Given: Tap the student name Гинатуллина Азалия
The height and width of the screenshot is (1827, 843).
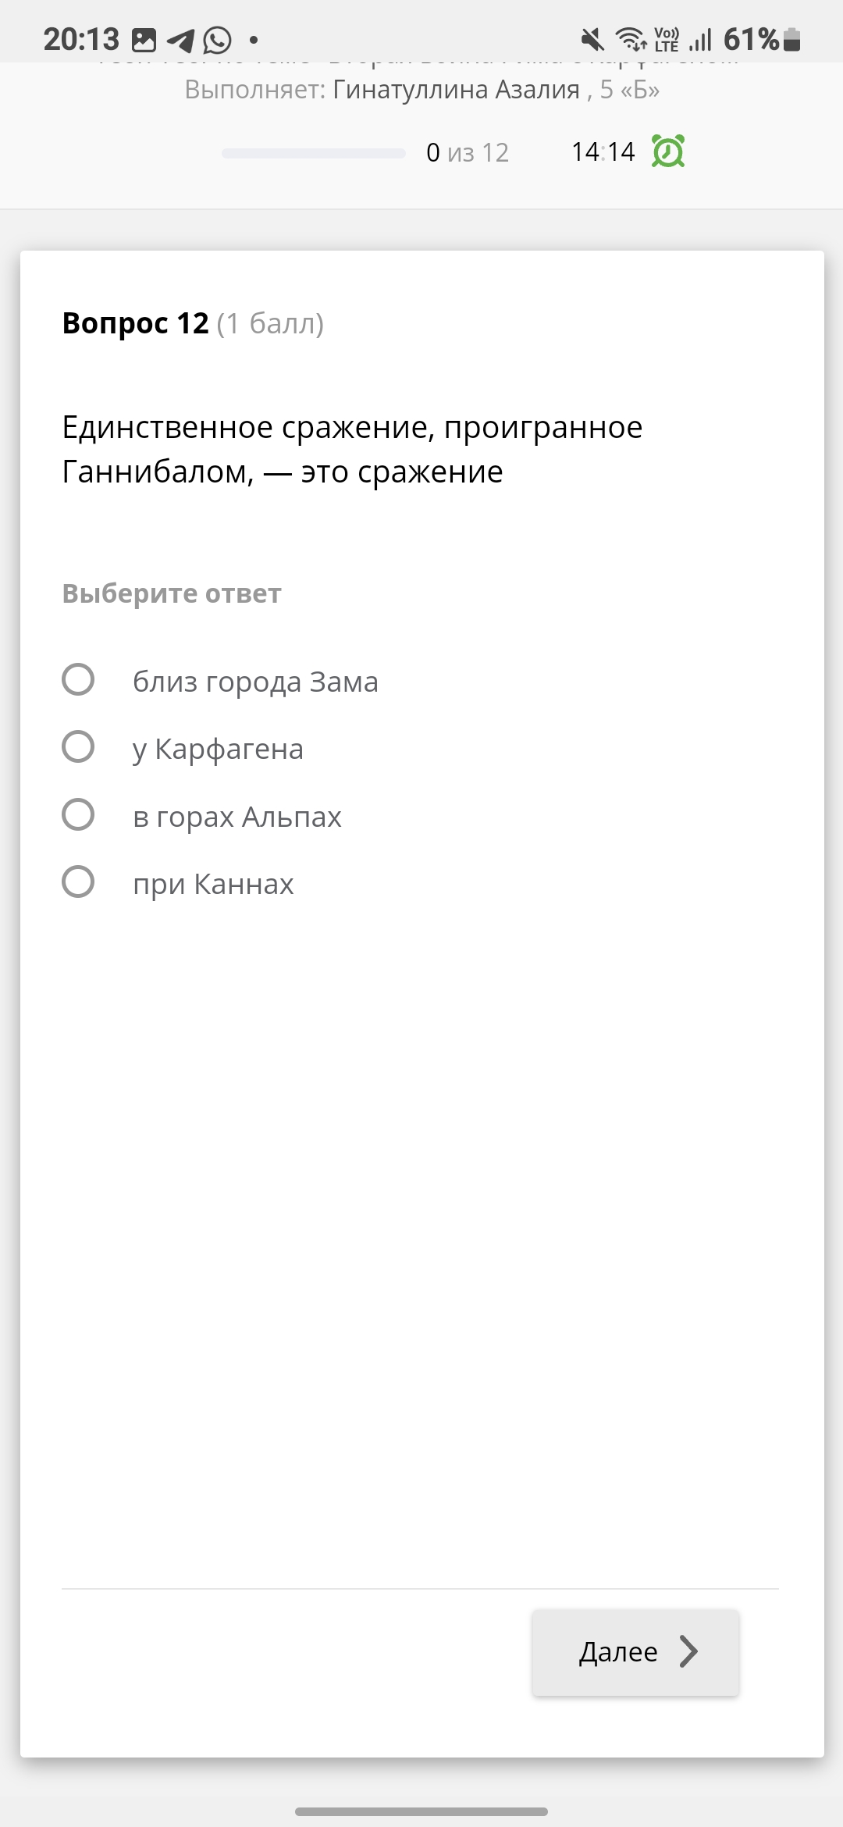Looking at the screenshot, I should [x=456, y=91].
